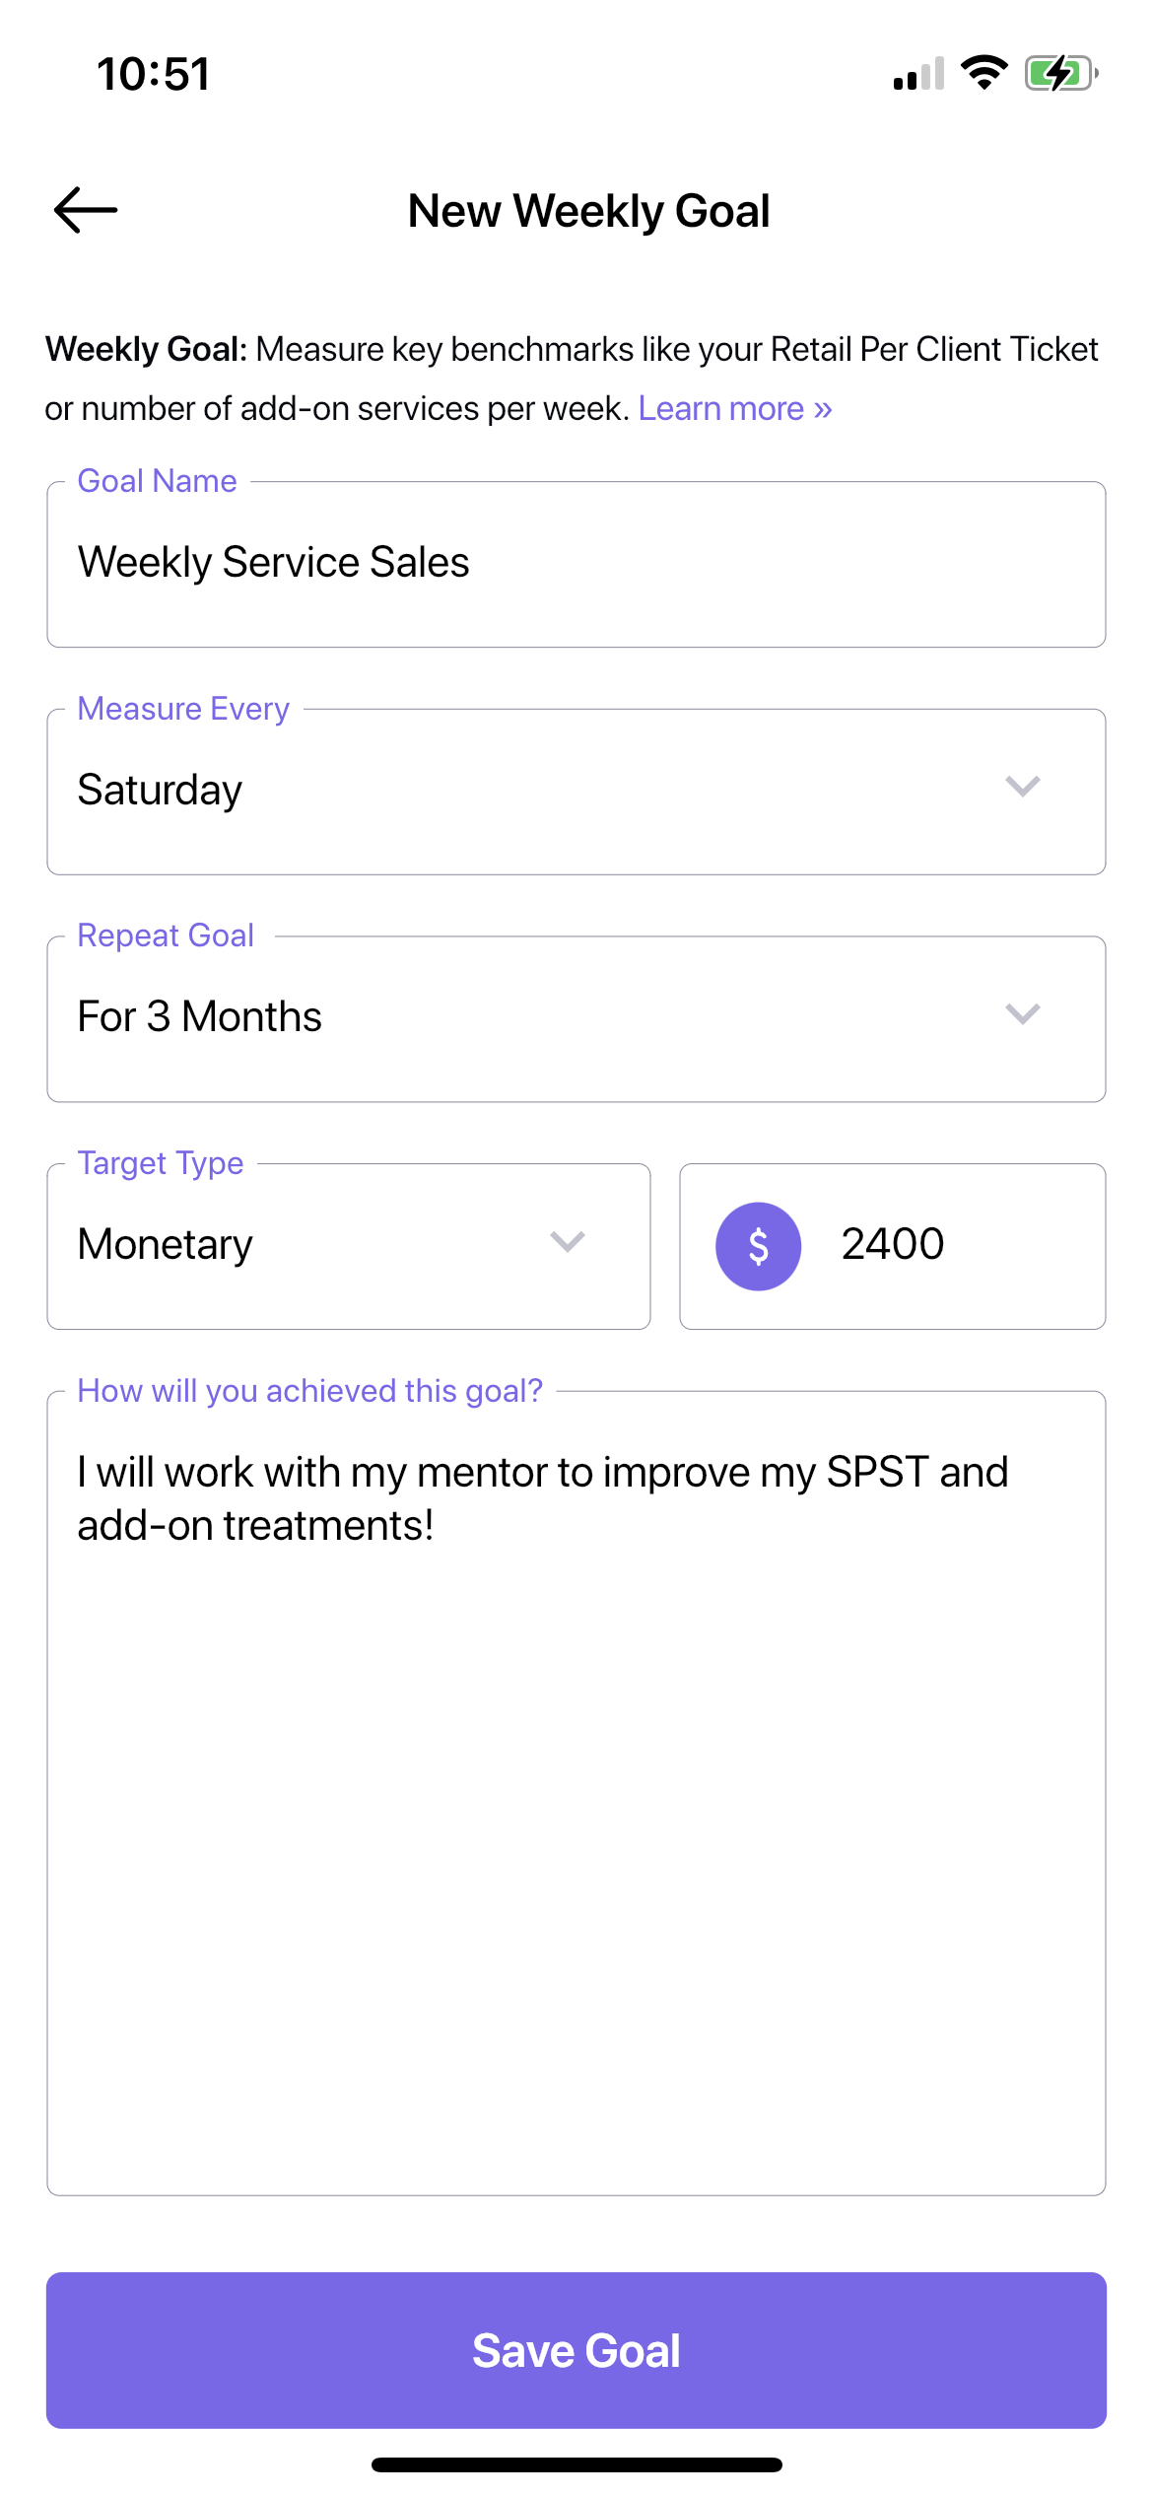The image size is (1153, 2496).
Task: Open the Target Type Monetary dropdown
Action: coord(349,1246)
